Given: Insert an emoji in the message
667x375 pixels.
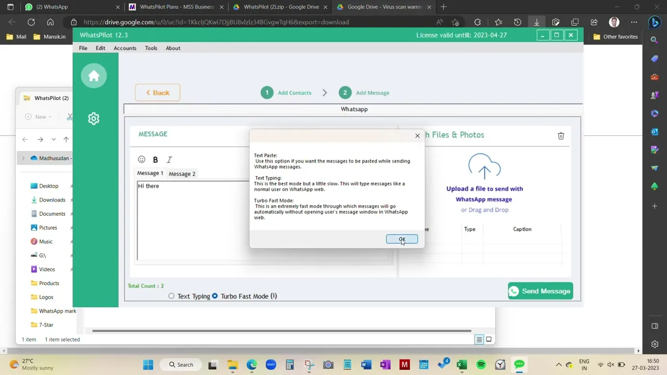Looking at the screenshot, I should click(141, 159).
